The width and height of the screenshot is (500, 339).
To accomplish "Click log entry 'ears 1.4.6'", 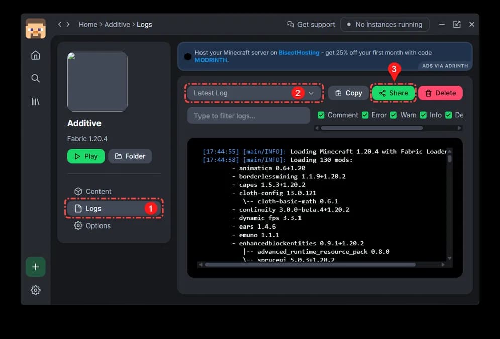I will click(x=257, y=227).
